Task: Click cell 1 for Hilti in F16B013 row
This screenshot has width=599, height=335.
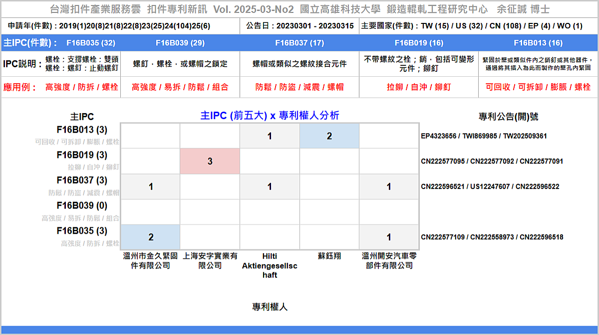Action: pos(270,136)
